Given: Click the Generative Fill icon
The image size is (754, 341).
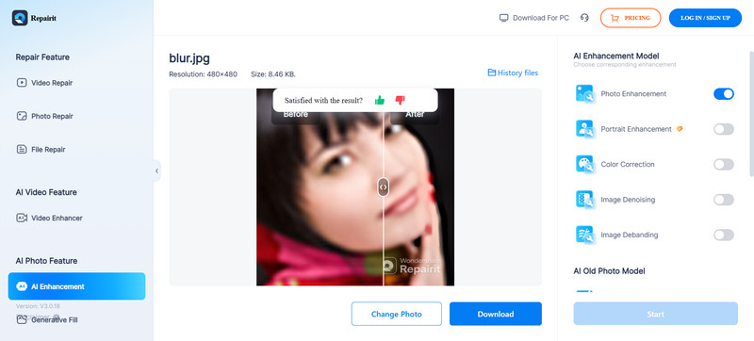Looking at the screenshot, I should [x=22, y=320].
